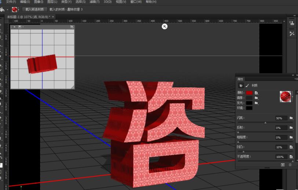The width and height of the screenshot is (298, 190).
Task: Open the 类型(Y) menu
Action: pos(66,2)
